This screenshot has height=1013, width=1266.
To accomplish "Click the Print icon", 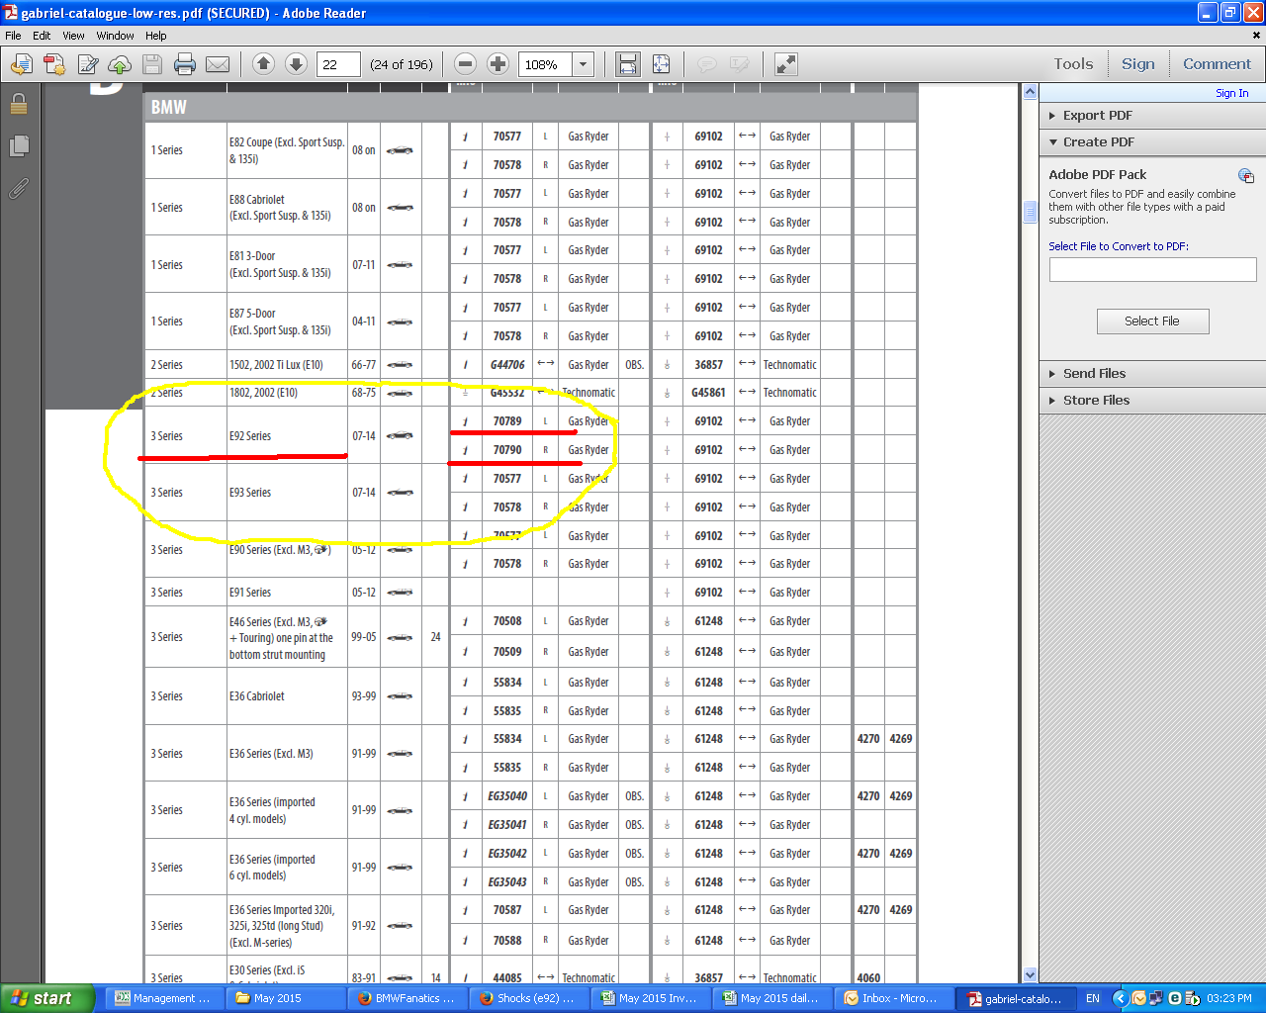I will tap(185, 64).
